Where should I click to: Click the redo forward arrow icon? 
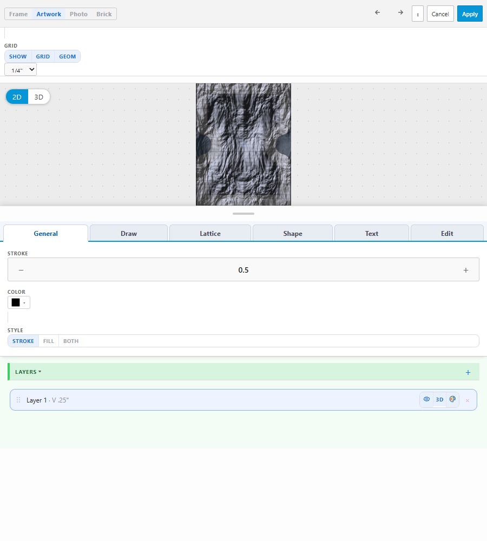coord(400,12)
